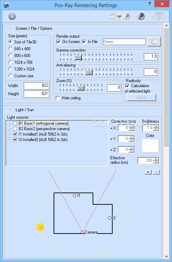Screen dimensions: 172x262
Task: Increase Effective radius with the spinner
Action: [156, 159]
